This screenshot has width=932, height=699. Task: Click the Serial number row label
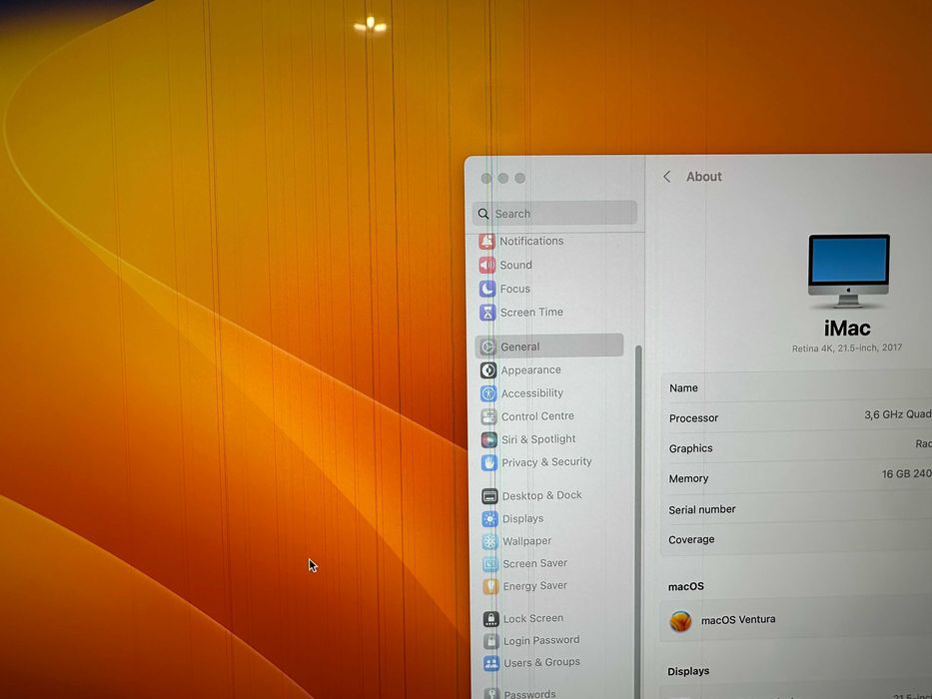[702, 509]
